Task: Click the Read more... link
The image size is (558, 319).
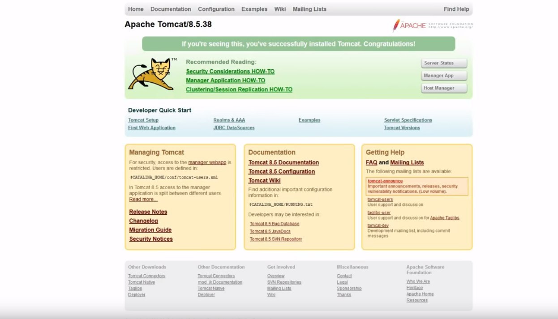Action: 143,199
